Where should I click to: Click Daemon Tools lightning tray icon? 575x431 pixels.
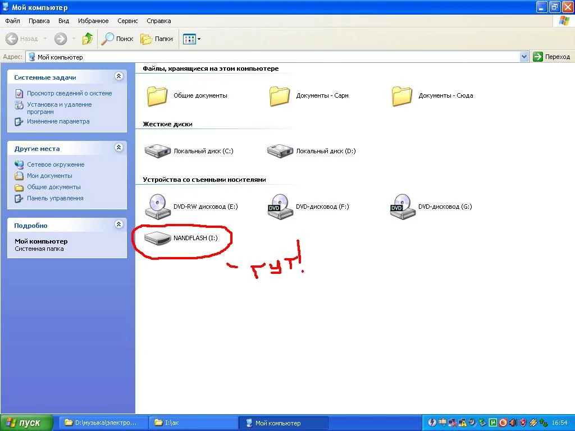[x=432, y=423]
